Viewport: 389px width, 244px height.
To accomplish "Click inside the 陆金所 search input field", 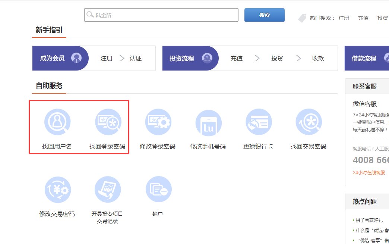I will click(160, 15).
